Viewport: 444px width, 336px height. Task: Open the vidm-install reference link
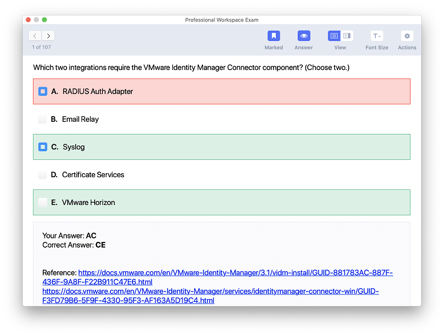(x=217, y=277)
